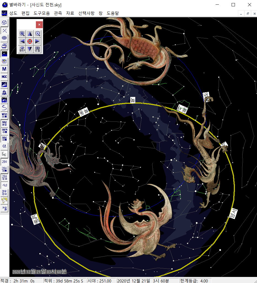The image size is (257, 283).
Task: Open the '관측' menu
Action: pyautogui.click(x=58, y=13)
